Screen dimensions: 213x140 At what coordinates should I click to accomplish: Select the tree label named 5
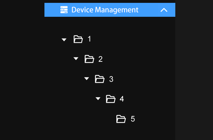tap(133, 119)
